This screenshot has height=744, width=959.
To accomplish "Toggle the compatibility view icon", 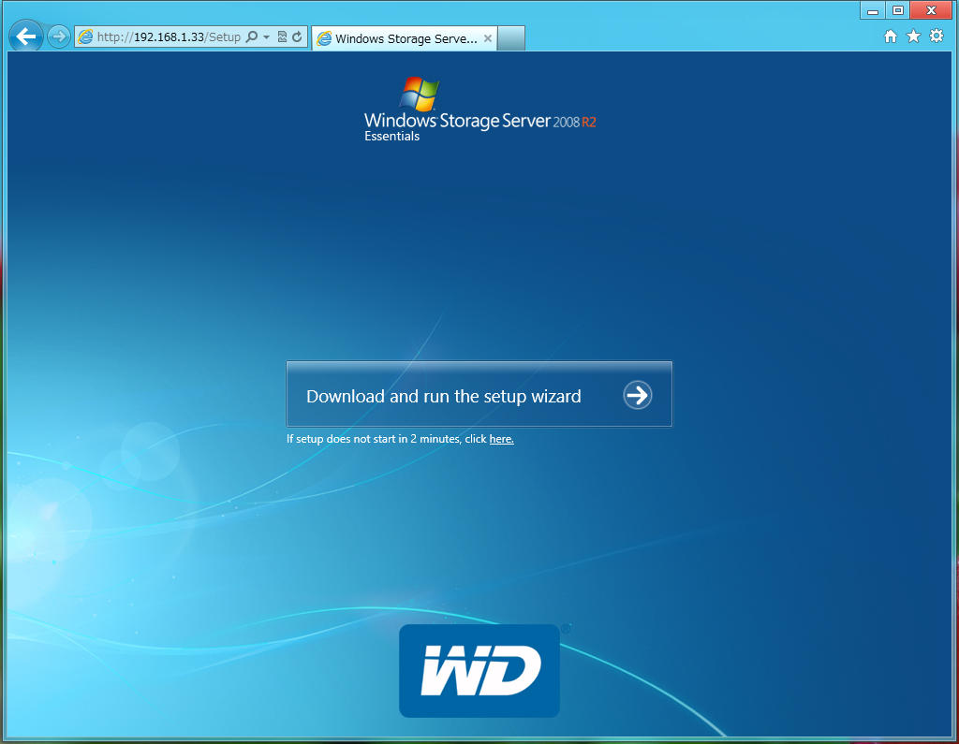I will (x=282, y=36).
